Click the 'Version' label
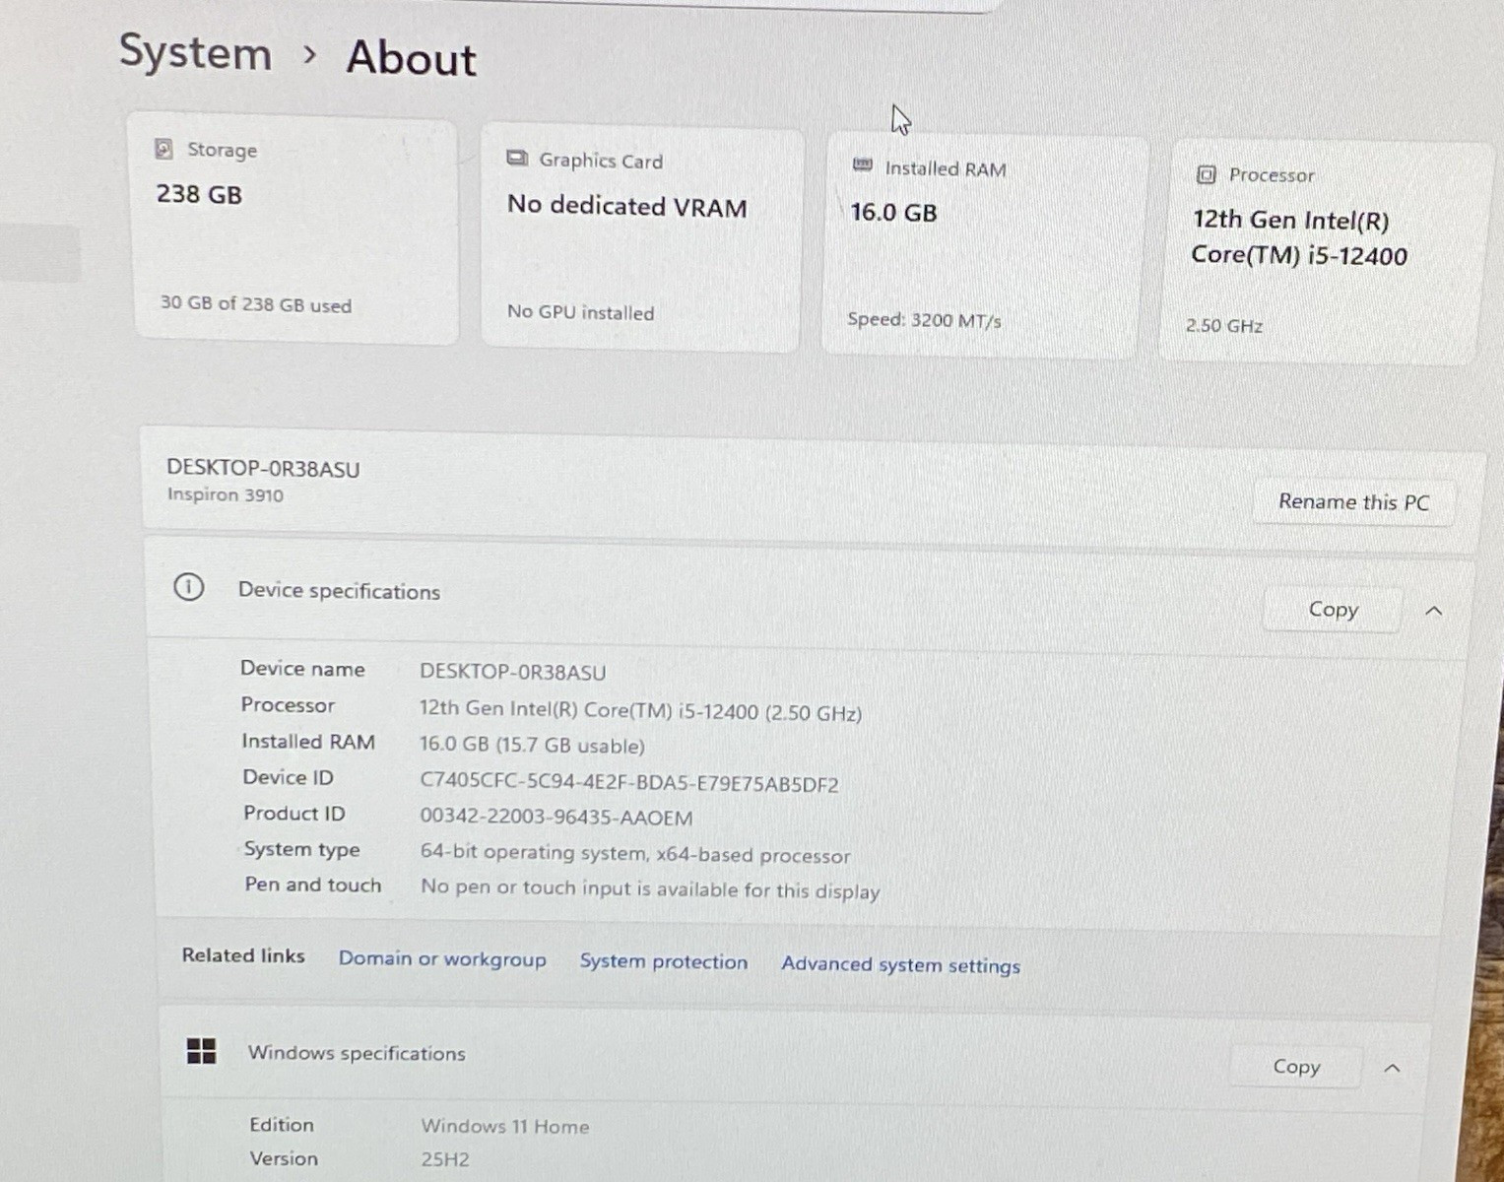 pyautogui.click(x=284, y=1158)
